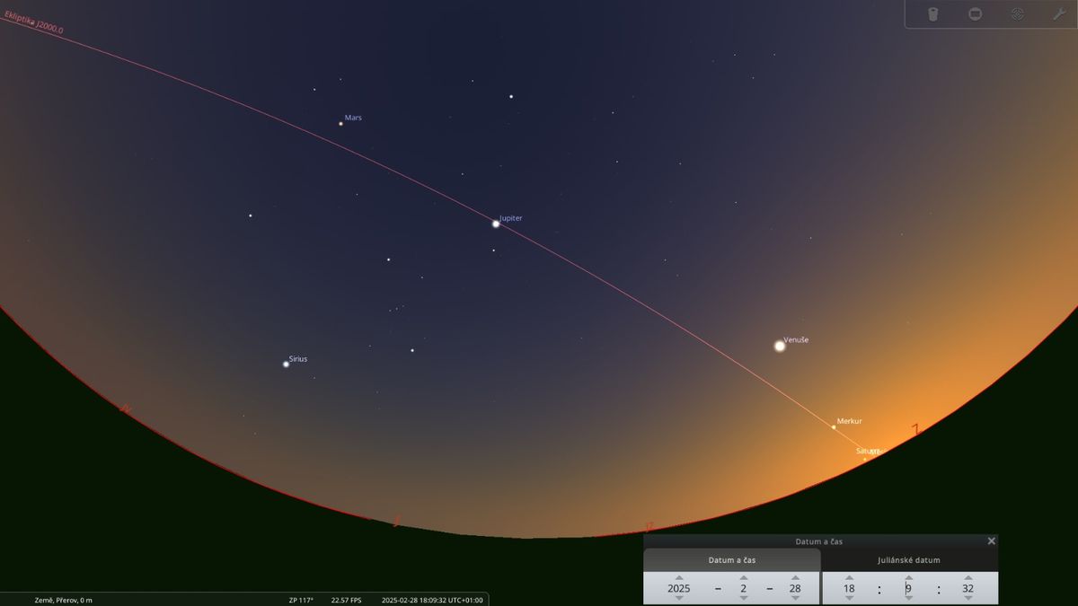Click the trash can icon in top toolbar
The width and height of the screenshot is (1078, 606).
932,14
